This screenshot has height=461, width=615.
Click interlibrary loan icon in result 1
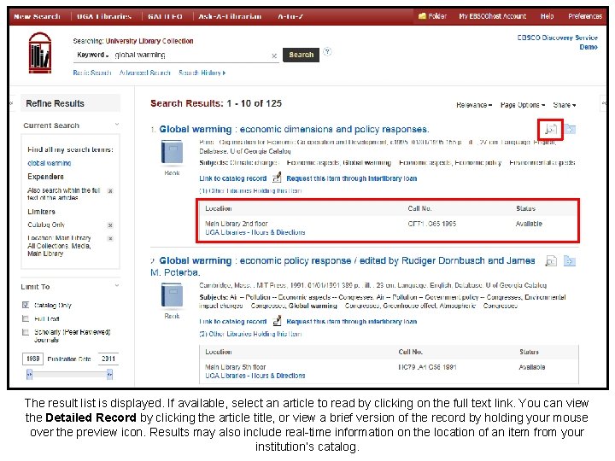click(277, 178)
